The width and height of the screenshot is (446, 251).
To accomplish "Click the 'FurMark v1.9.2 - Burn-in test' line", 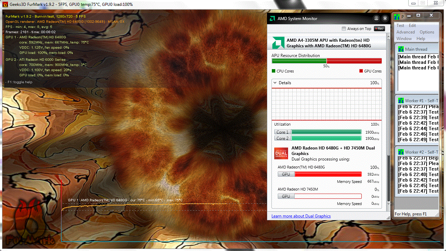I will (x=46, y=16).
